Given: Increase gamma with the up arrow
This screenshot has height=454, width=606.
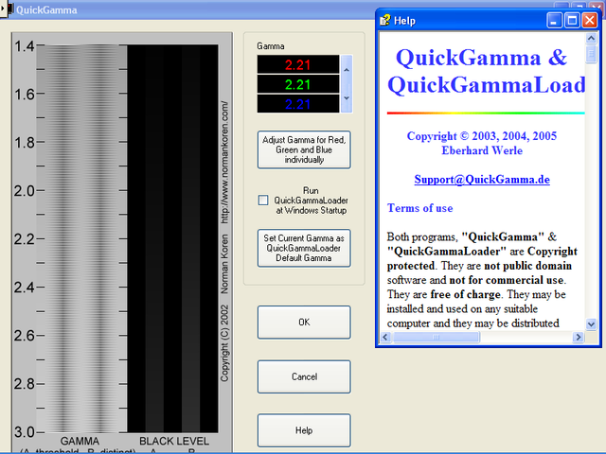Looking at the screenshot, I should pyautogui.click(x=347, y=70).
